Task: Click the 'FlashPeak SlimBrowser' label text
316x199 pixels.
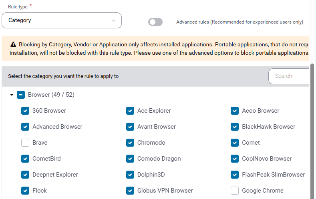Action: point(273,175)
